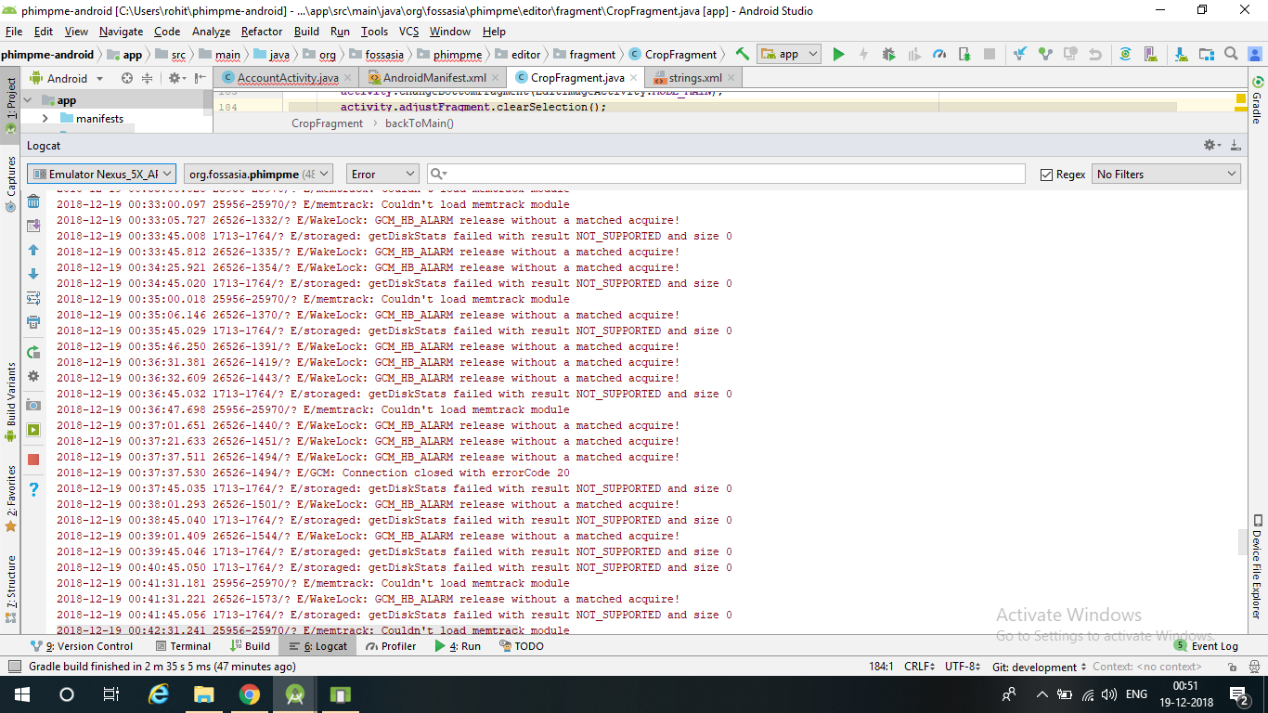
Task: Open Logcat settings with gear icon
Action: click(33, 376)
